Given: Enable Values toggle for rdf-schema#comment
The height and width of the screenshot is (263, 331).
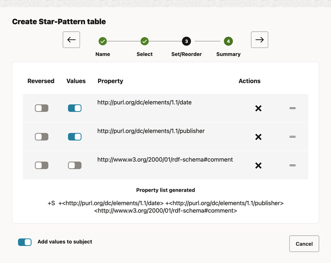Looking at the screenshot, I should 75,166.
